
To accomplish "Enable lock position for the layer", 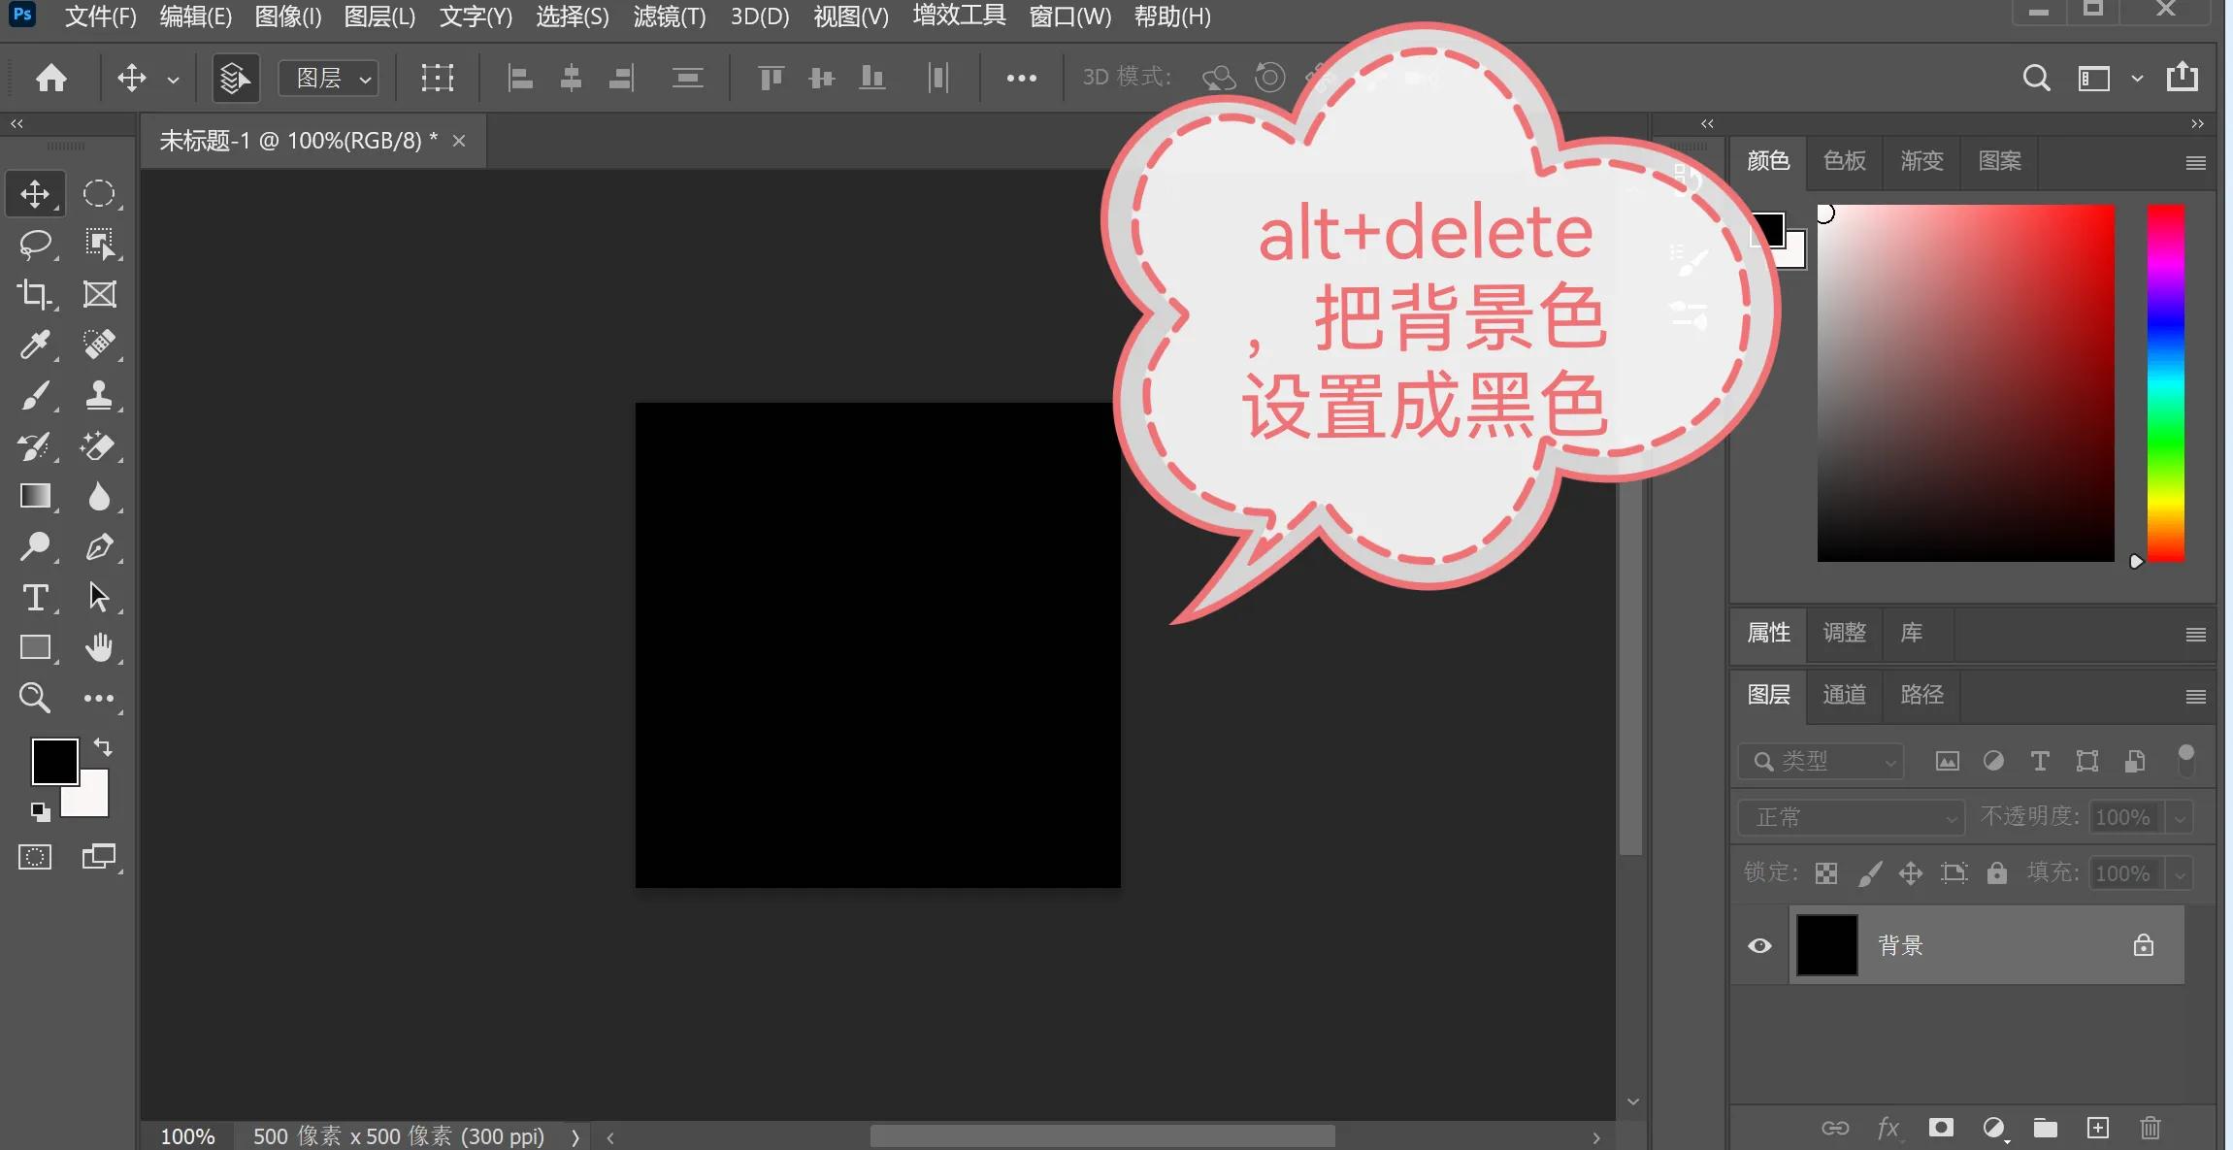I will click(1911, 872).
